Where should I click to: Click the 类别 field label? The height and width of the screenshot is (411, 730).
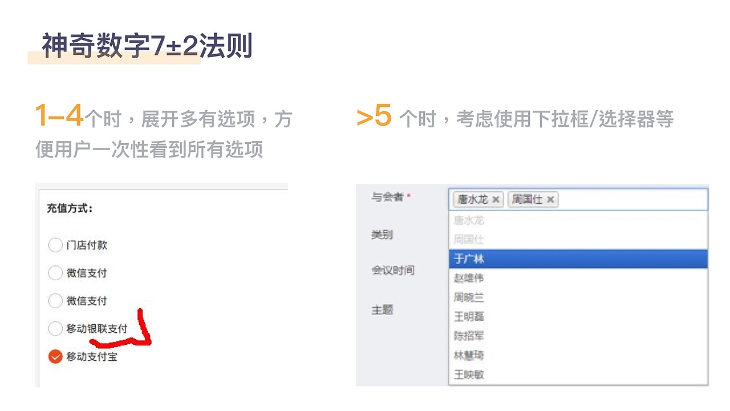coord(382,234)
